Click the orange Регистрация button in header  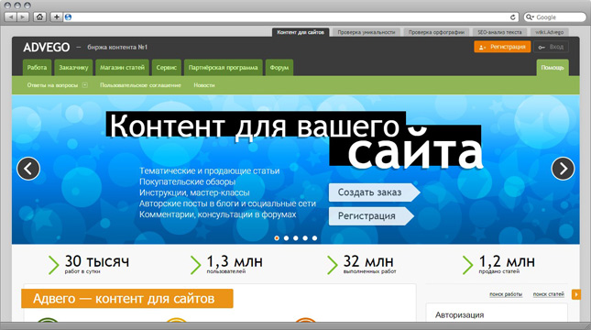tap(502, 47)
